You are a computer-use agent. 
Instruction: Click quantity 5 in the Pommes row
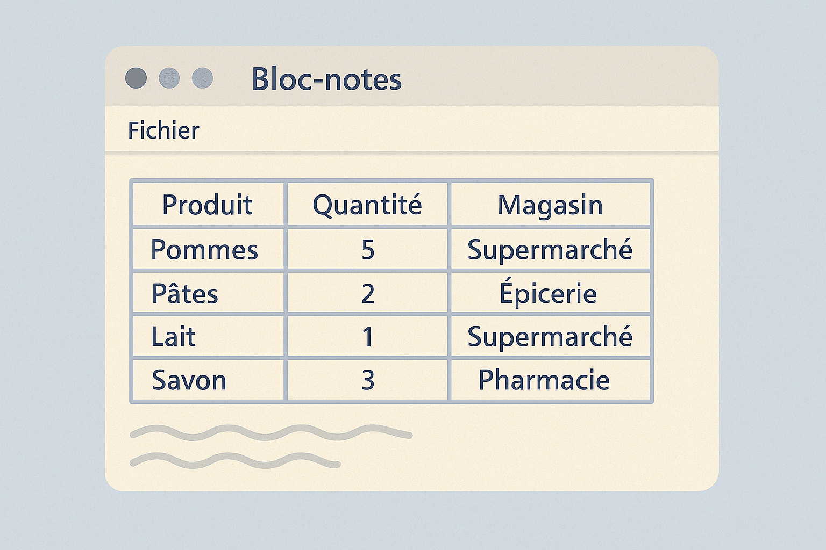368,250
